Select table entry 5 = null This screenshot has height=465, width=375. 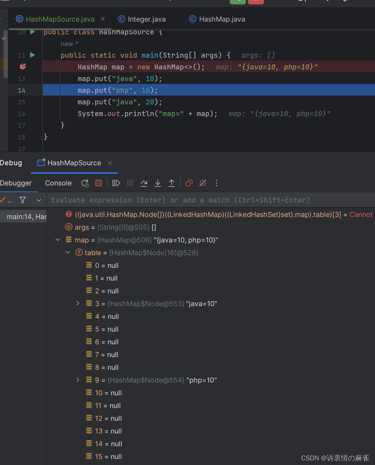(211, 329)
